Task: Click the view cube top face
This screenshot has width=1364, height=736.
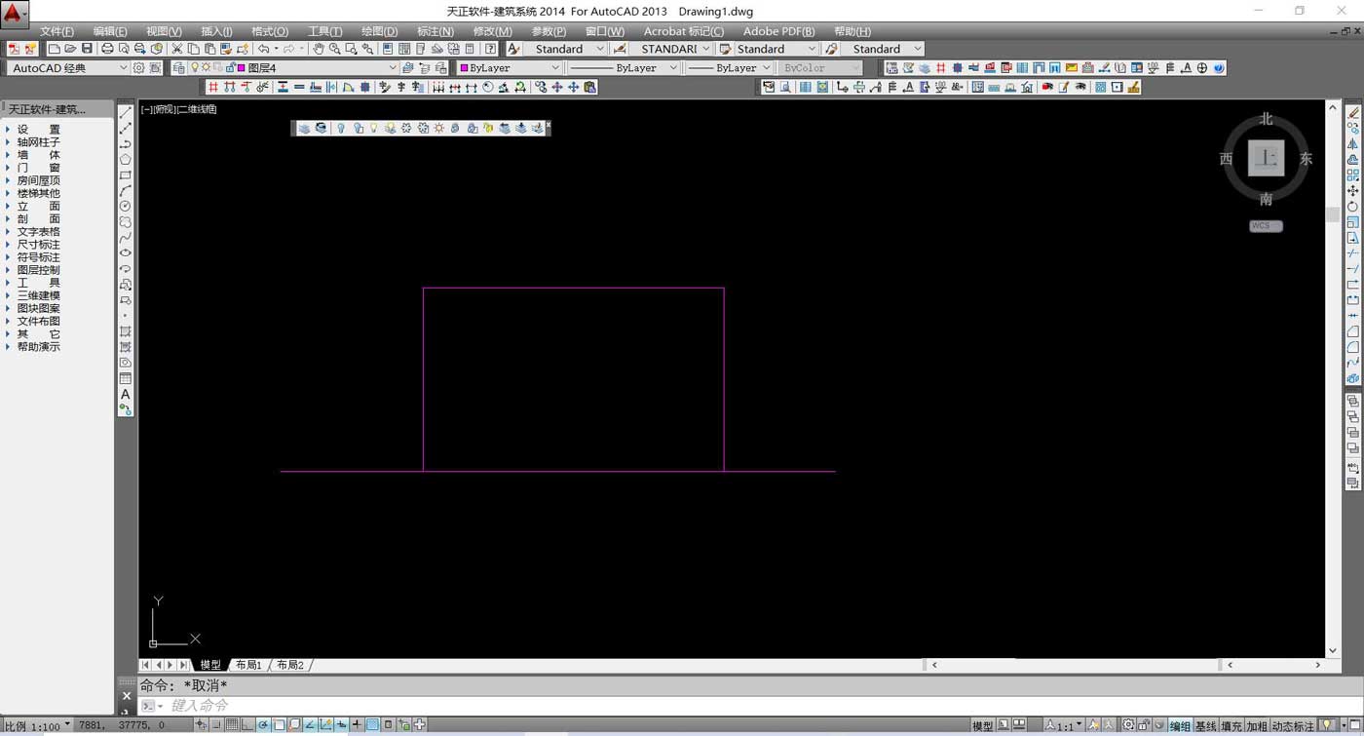Action: [1266, 158]
